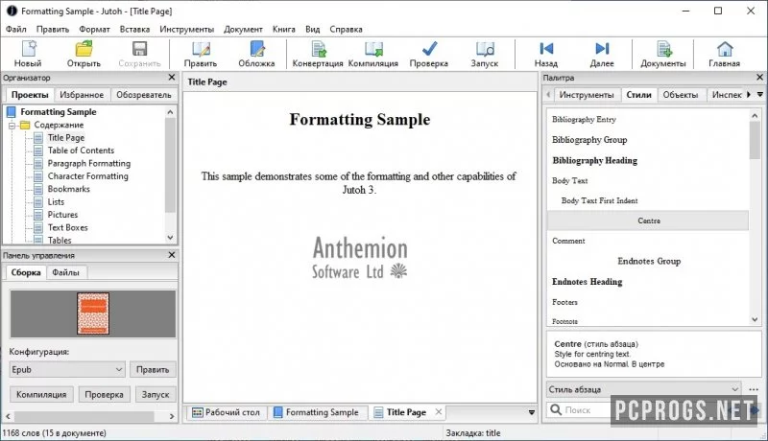
Task: Switch to the Обозреватель tab
Action: tap(143, 95)
